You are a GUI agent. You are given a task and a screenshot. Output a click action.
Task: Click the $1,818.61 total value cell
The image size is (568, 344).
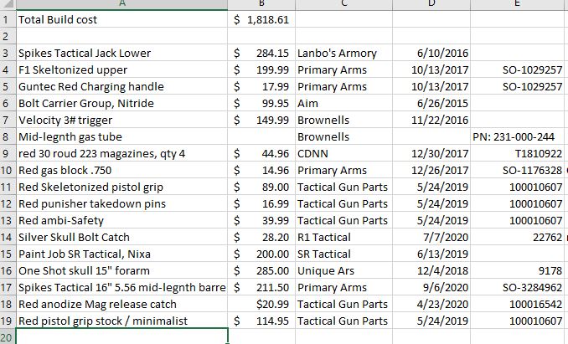point(261,19)
